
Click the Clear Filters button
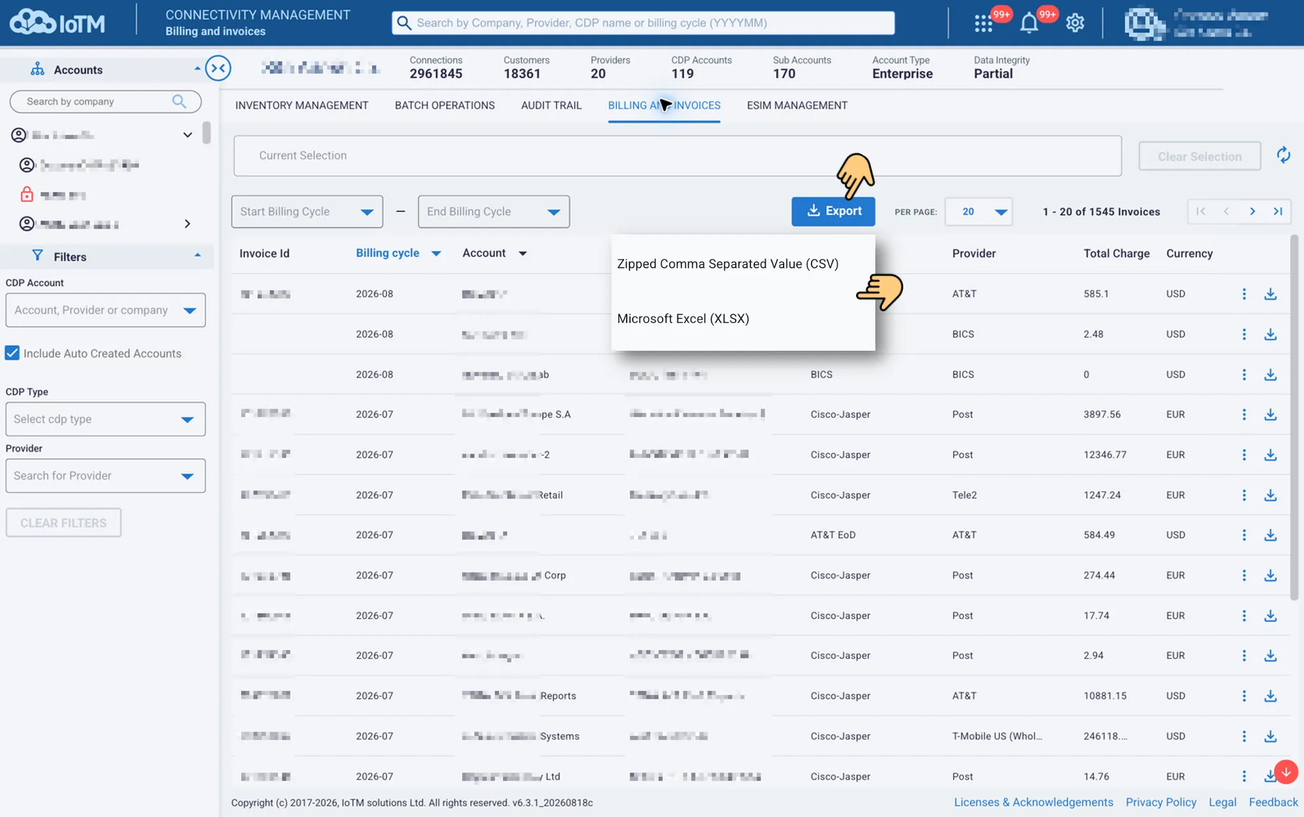(63, 523)
